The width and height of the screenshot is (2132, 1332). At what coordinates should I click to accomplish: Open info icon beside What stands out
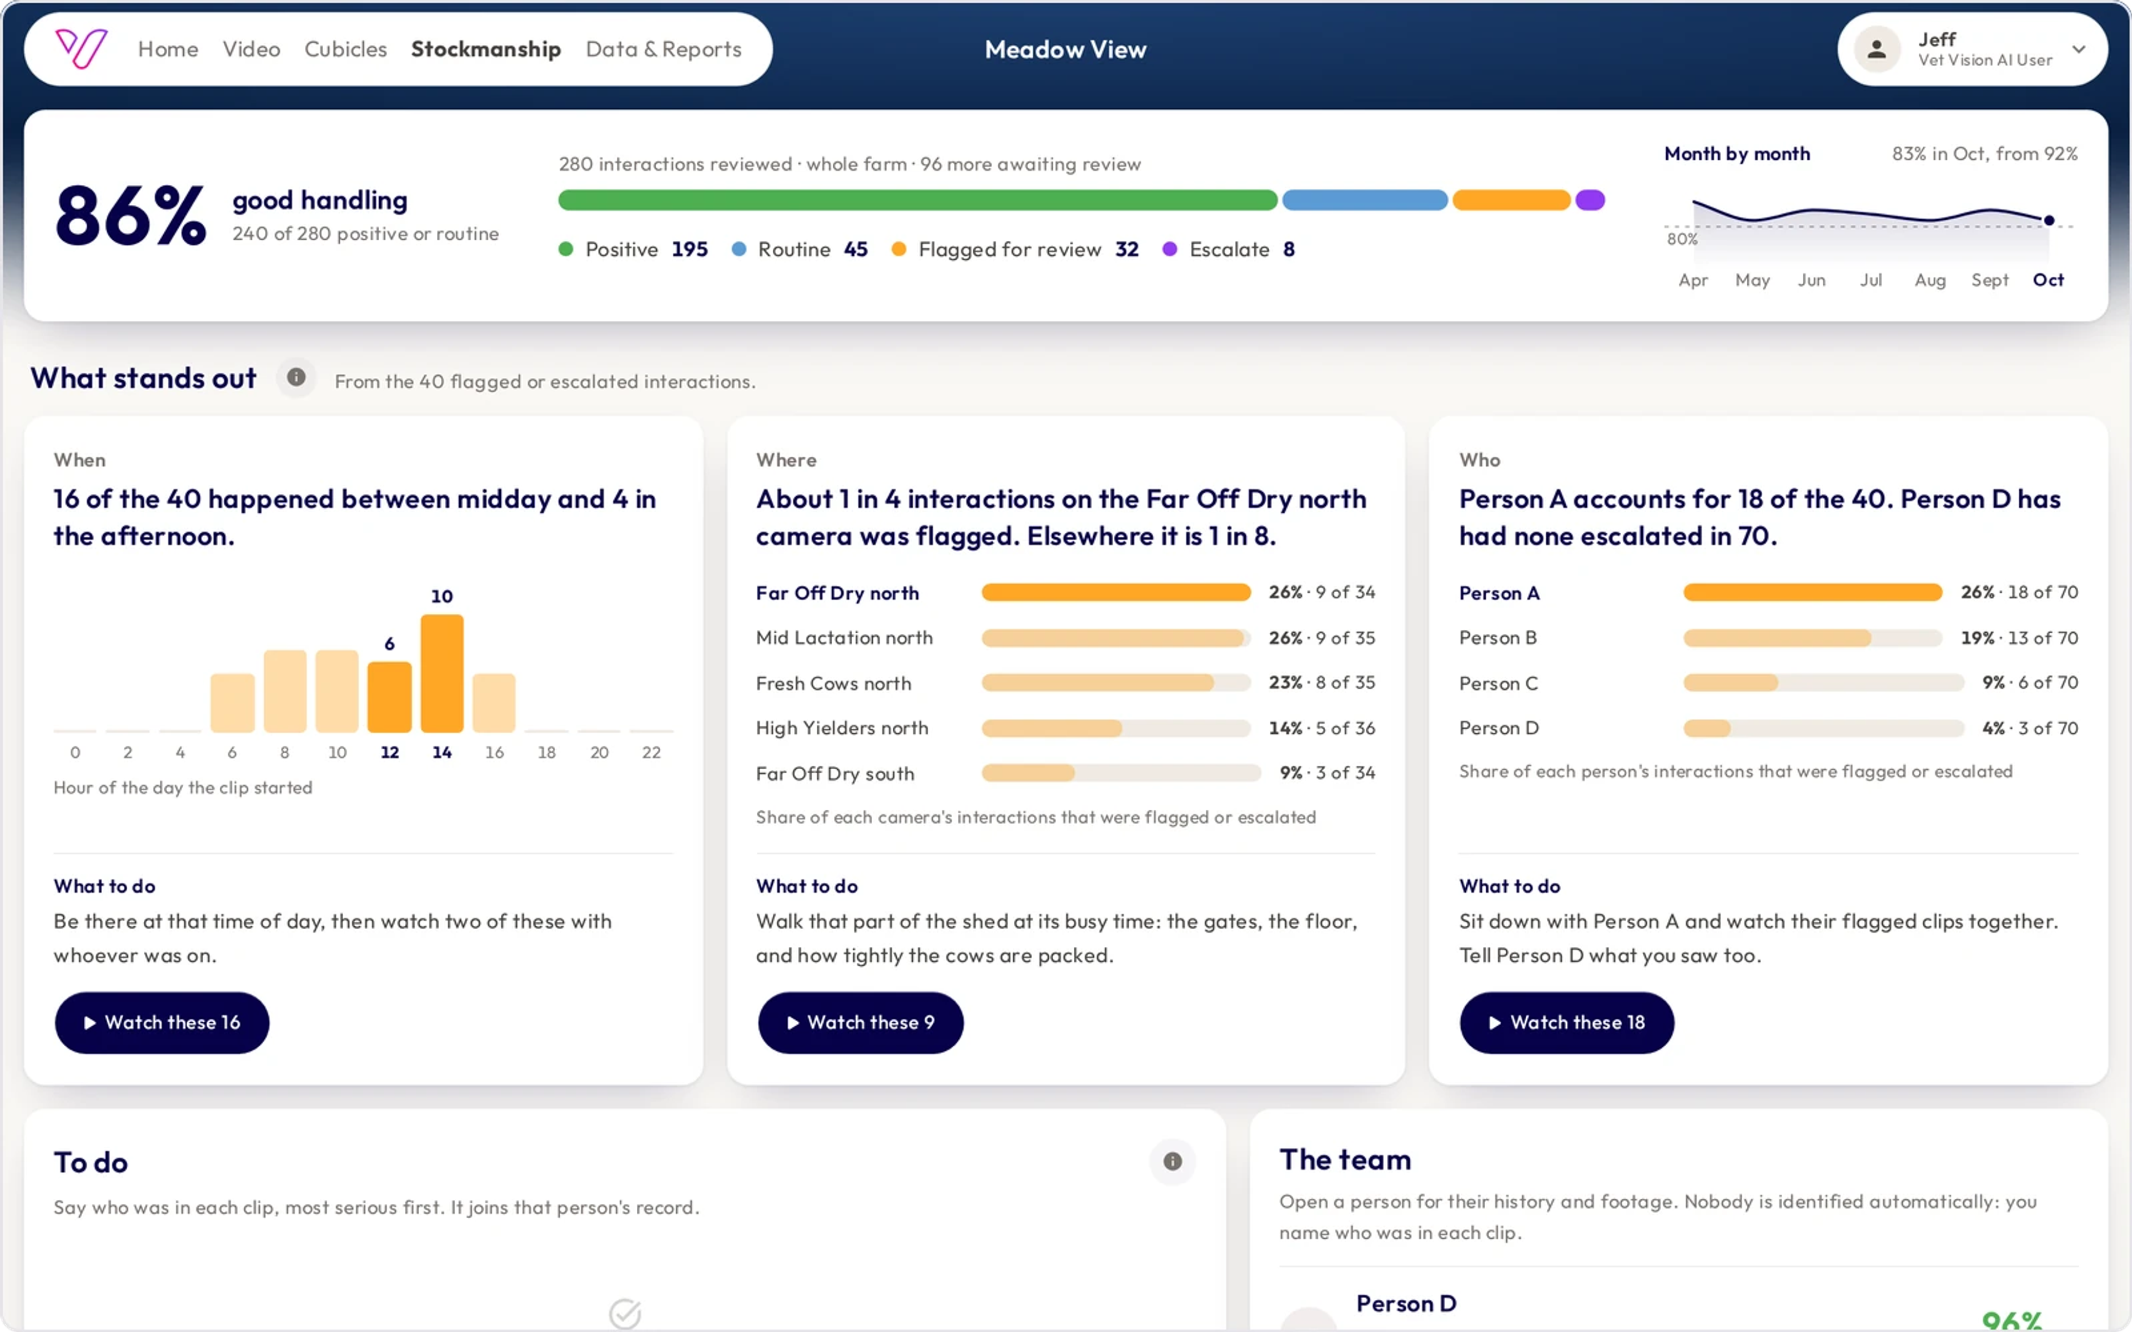point(296,378)
